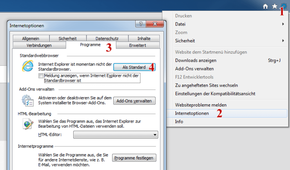The width and height of the screenshot is (290, 170).
Task: Click the dialog help question mark button
Action: point(141,24)
